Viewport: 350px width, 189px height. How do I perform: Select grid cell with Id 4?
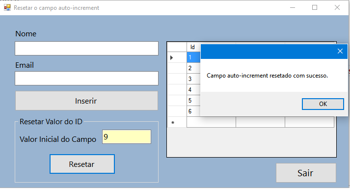click(x=193, y=90)
